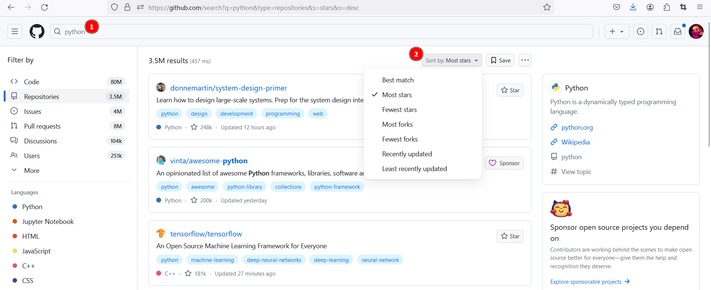Filter results by JavaScript language

(36, 251)
